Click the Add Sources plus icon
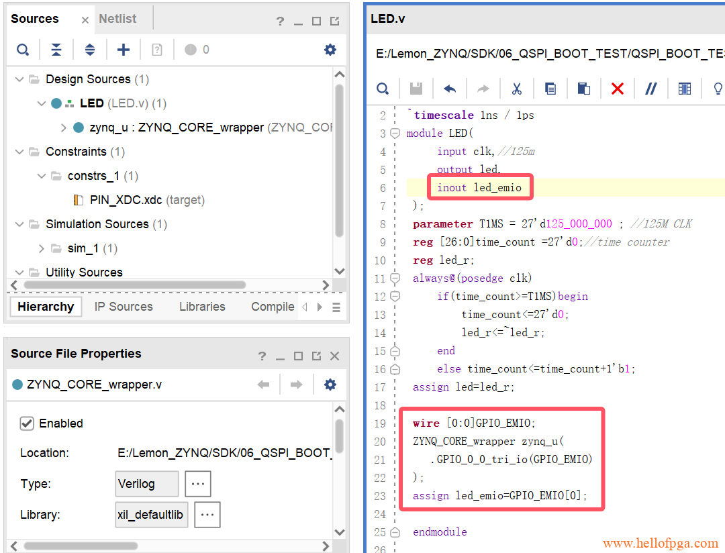Viewport: 725px width, 553px height. tap(124, 50)
